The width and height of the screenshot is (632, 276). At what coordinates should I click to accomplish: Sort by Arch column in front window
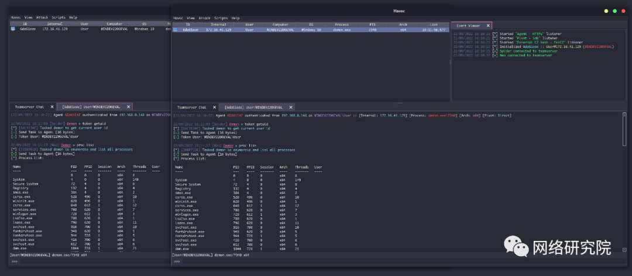point(403,25)
